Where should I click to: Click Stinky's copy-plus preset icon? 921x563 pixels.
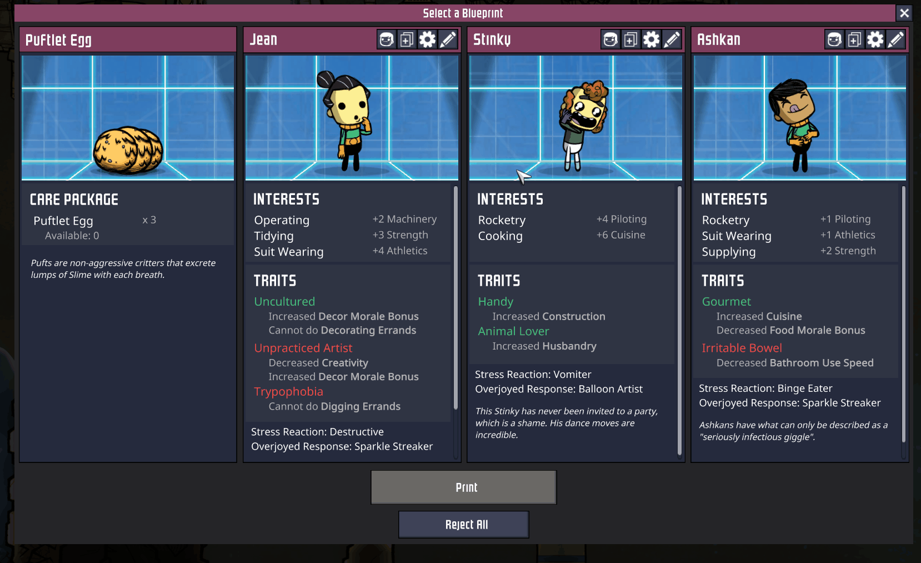tap(631, 39)
